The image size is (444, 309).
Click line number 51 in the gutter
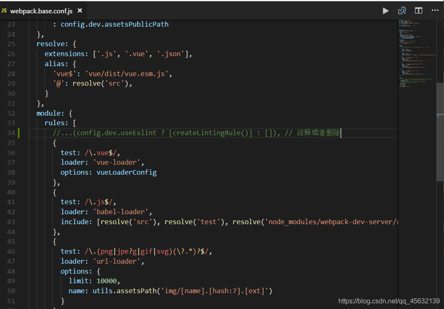click(11, 301)
